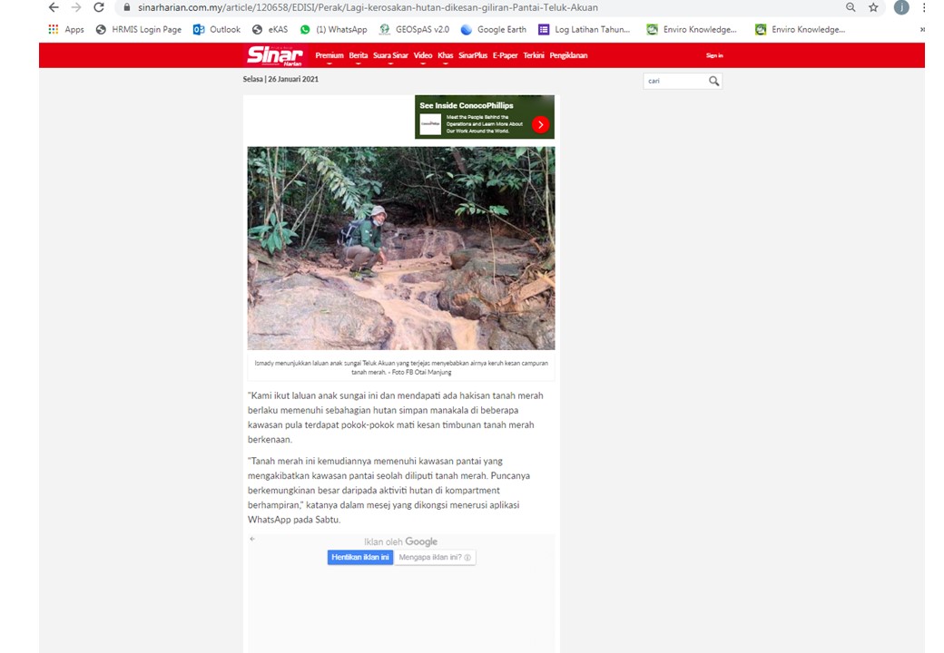
Task: Open the second Enviro Knowledge bookmark
Action: [x=800, y=29]
